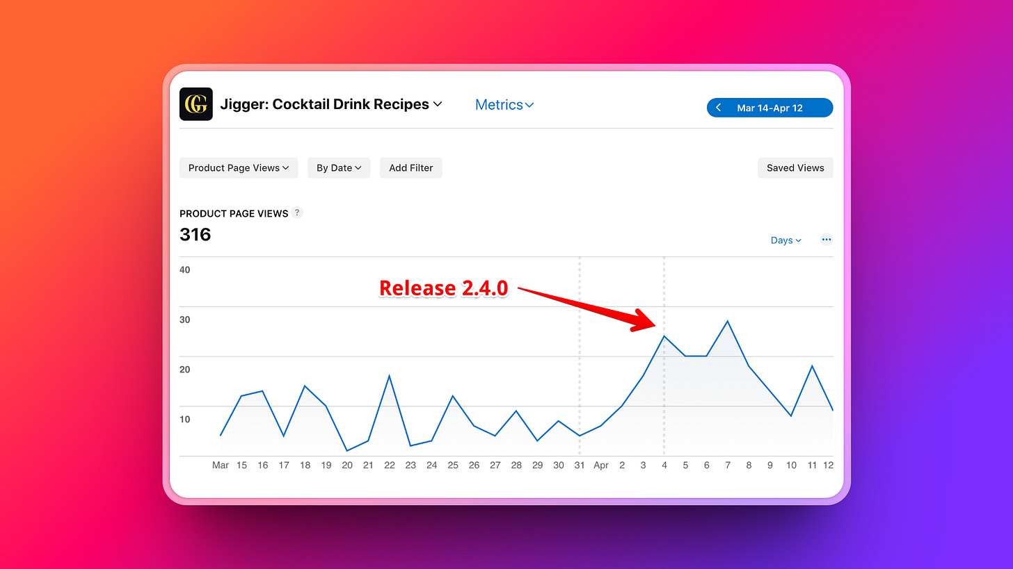
Task: Click the chart low point at Mar 20
Action: tap(347, 451)
